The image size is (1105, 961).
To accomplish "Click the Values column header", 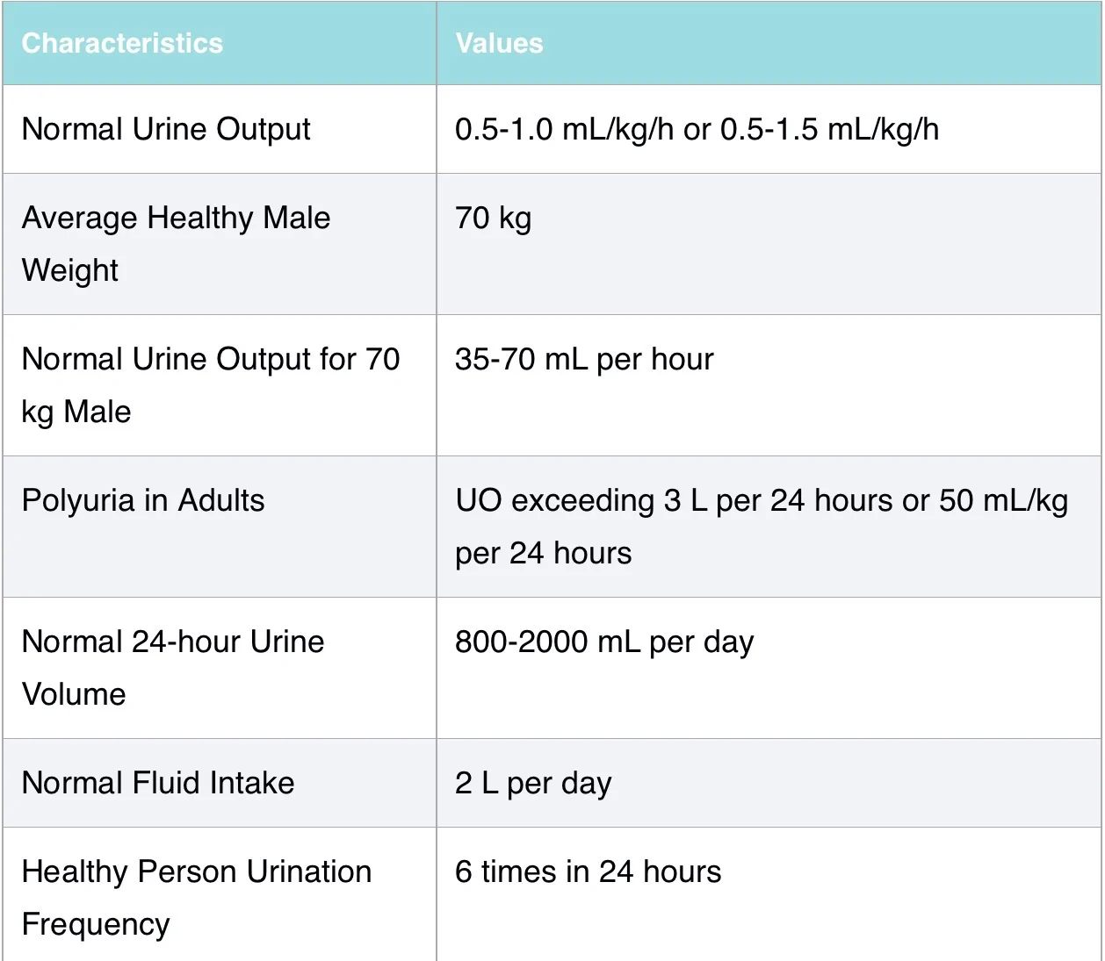I will 769,43.
